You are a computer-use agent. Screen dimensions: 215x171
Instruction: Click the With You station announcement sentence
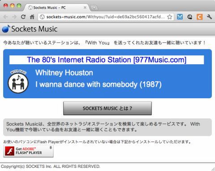click(104, 43)
